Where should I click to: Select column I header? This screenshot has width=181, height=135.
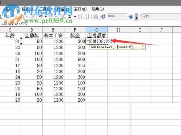point(140,30)
